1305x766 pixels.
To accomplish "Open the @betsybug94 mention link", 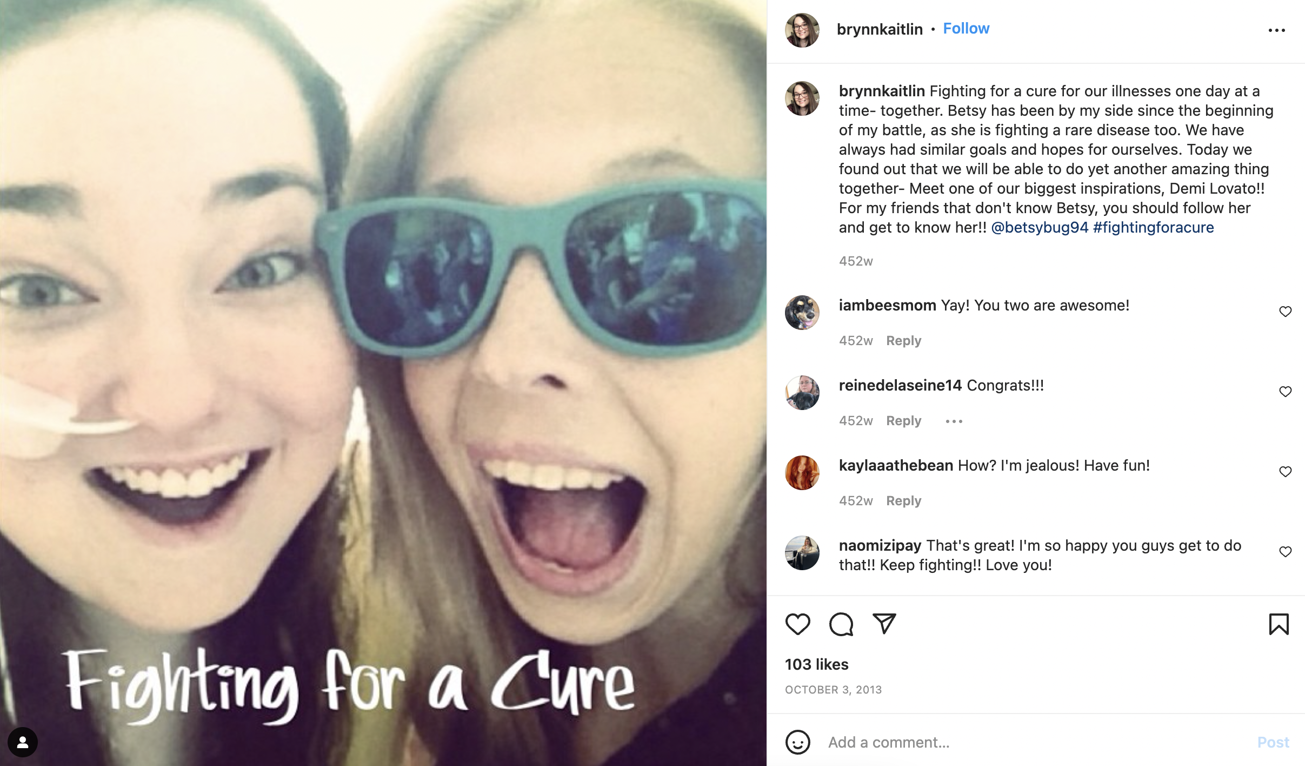I will click(1040, 228).
